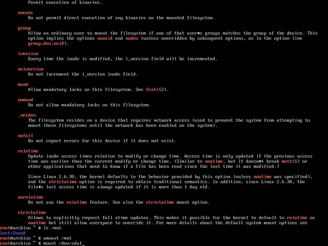Viewport: 328px width, 246px height.
Task: Click the nofail option heading
Action: tap(26, 136)
